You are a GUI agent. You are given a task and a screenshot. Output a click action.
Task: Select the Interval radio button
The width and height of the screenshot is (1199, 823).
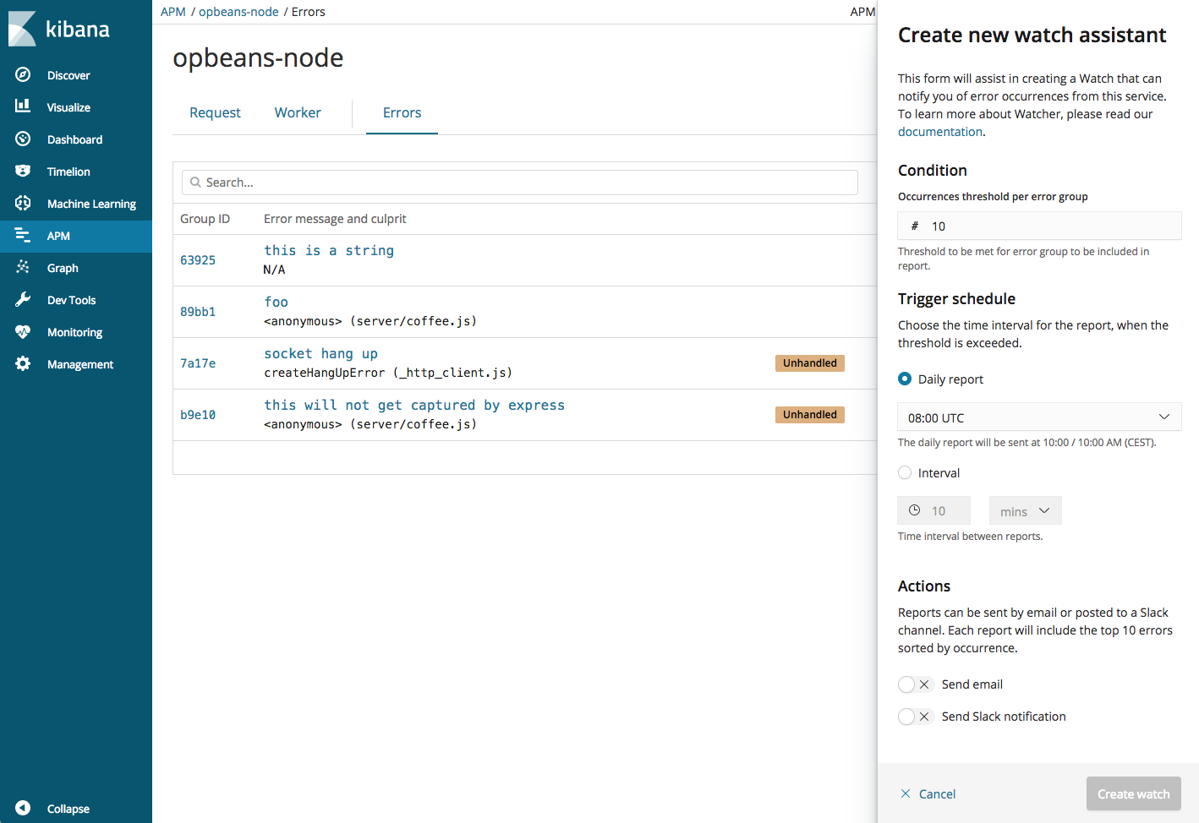click(x=904, y=472)
